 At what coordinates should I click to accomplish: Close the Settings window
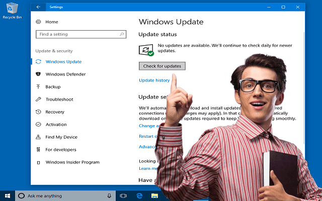tap(298, 7)
